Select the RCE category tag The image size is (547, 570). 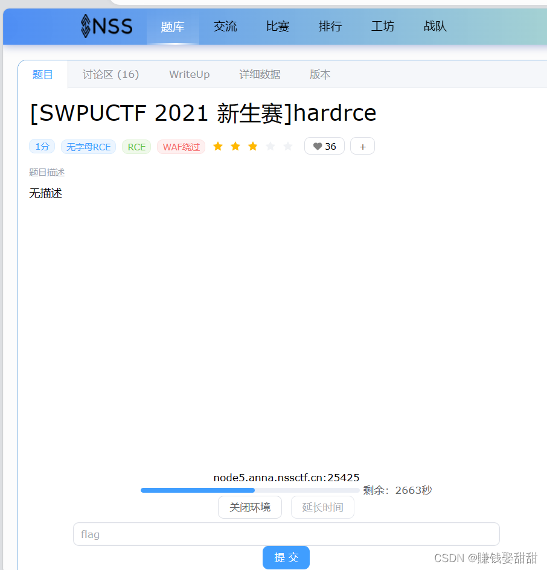click(136, 146)
